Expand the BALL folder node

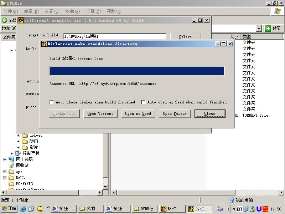pyautogui.click(x=5, y=178)
